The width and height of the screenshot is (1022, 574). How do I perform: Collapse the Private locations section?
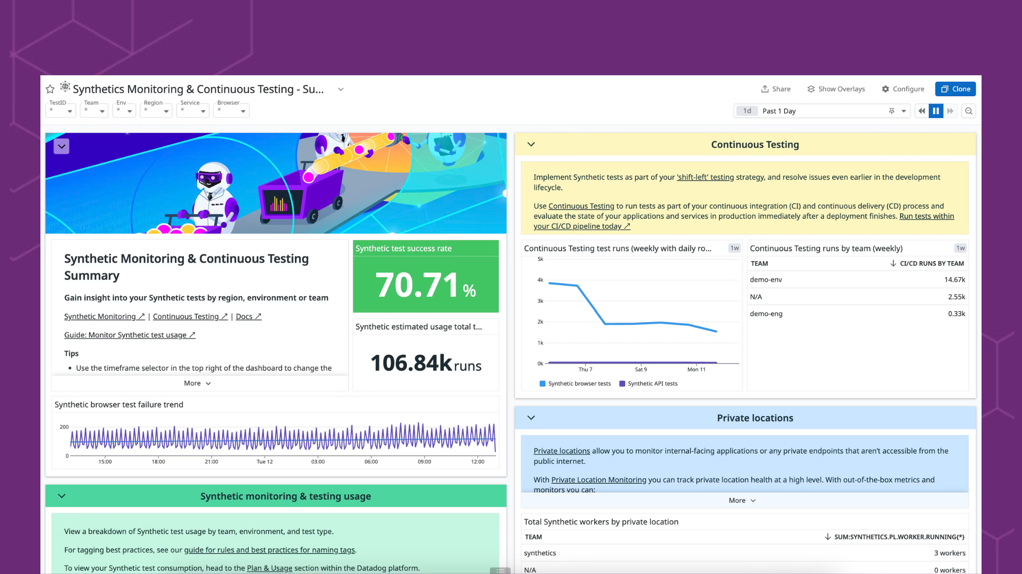(x=531, y=418)
